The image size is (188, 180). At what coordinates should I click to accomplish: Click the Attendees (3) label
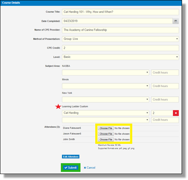pyautogui.click(x=52, y=127)
